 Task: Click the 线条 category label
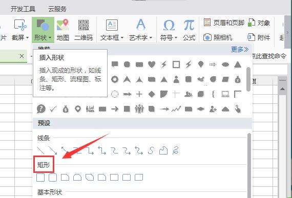tap(43, 138)
